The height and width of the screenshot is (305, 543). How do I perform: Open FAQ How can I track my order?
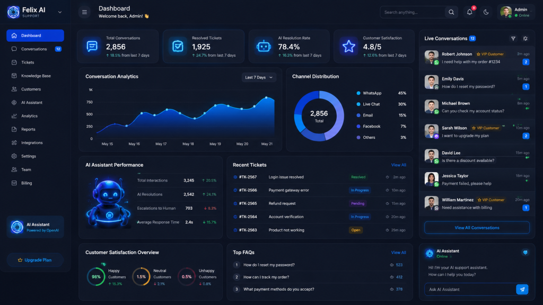[x=319, y=277]
